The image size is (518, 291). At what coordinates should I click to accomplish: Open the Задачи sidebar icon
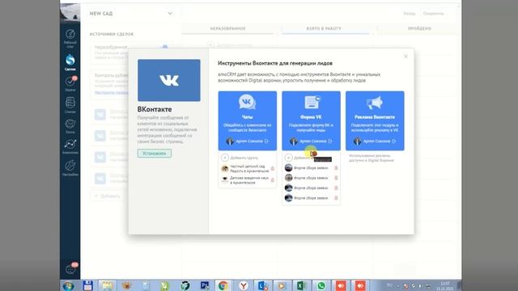(x=70, y=83)
